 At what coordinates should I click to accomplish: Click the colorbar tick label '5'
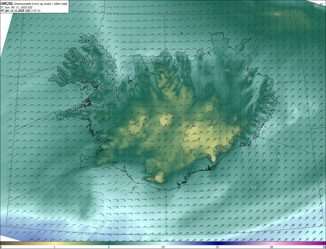(x=109, y=247)
